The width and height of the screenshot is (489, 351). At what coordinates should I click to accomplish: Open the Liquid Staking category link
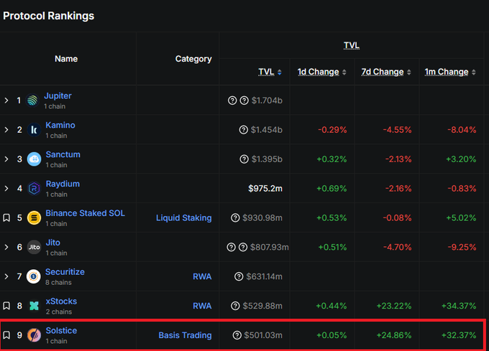tap(183, 217)
